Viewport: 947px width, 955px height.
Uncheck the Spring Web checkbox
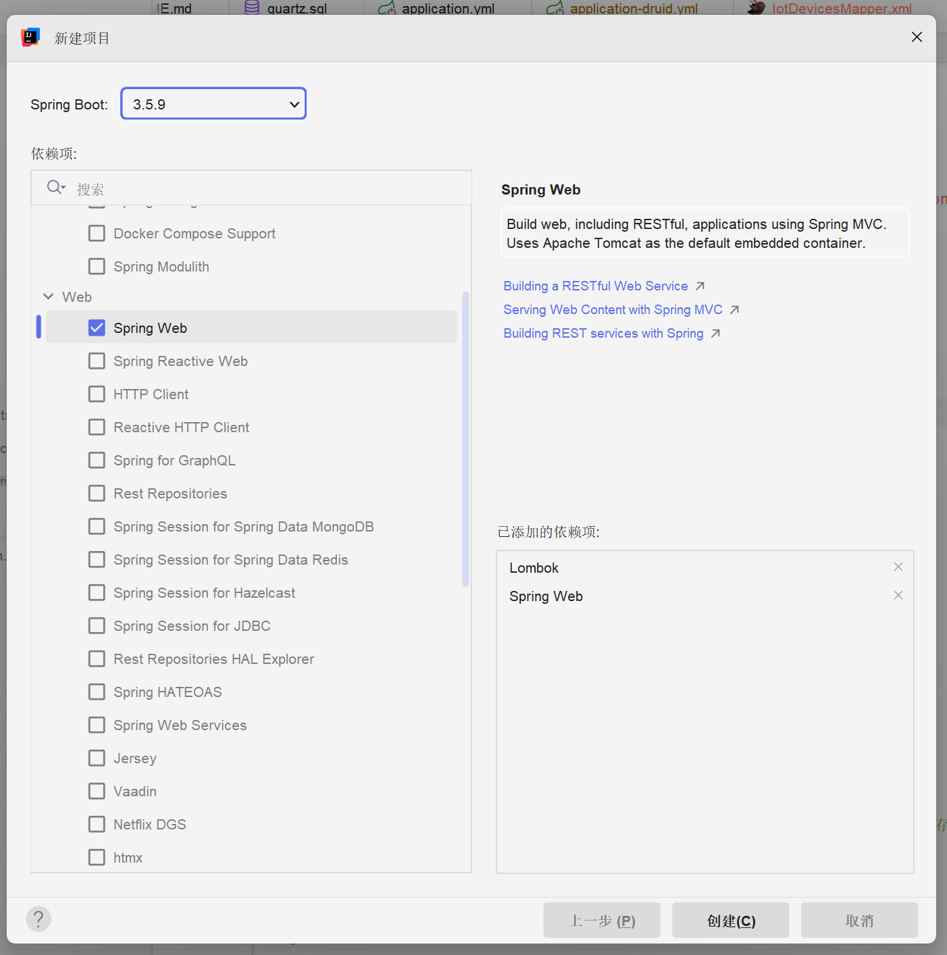point(97,328)
